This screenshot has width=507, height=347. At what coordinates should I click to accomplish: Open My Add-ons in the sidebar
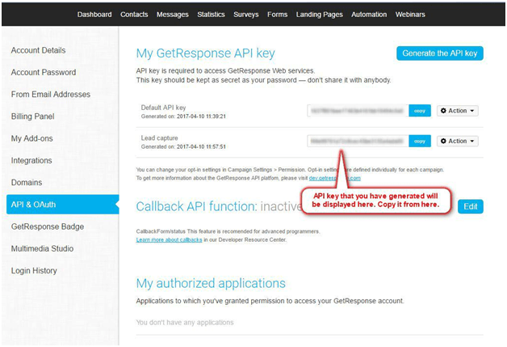click(x=31, y=138)
